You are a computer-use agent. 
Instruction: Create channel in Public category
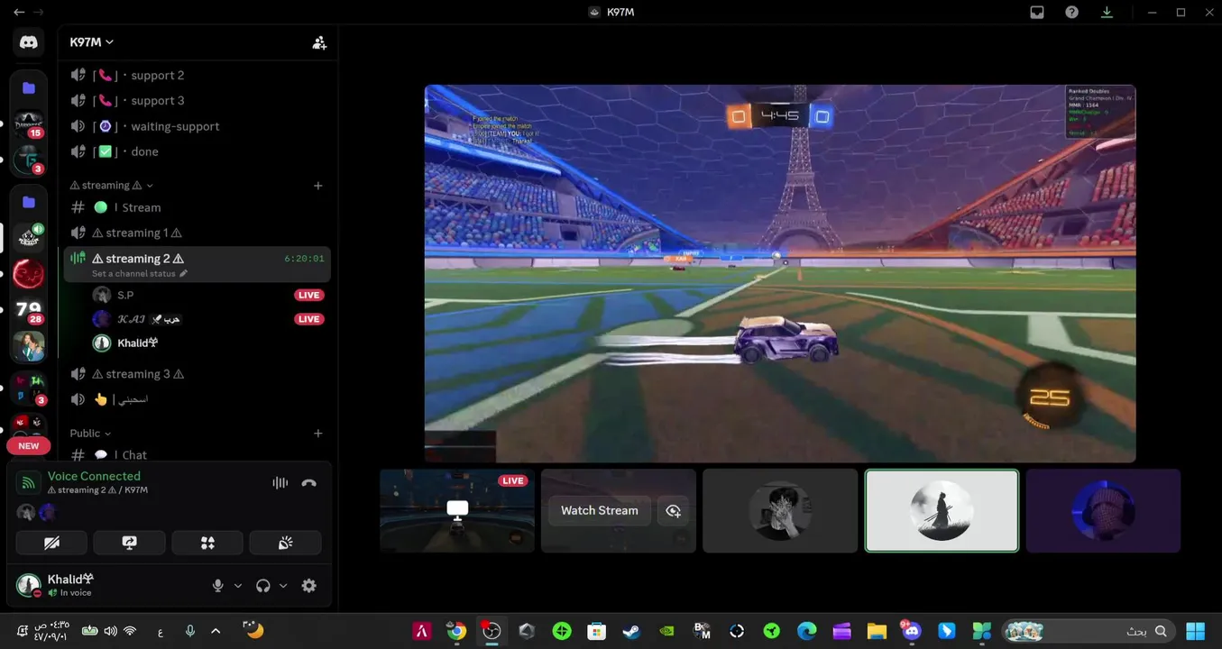(x=318, y=434)
